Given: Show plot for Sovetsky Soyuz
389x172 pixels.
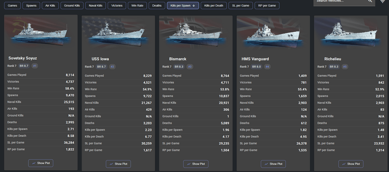Looking at the screenshot, I should [41, 163].
